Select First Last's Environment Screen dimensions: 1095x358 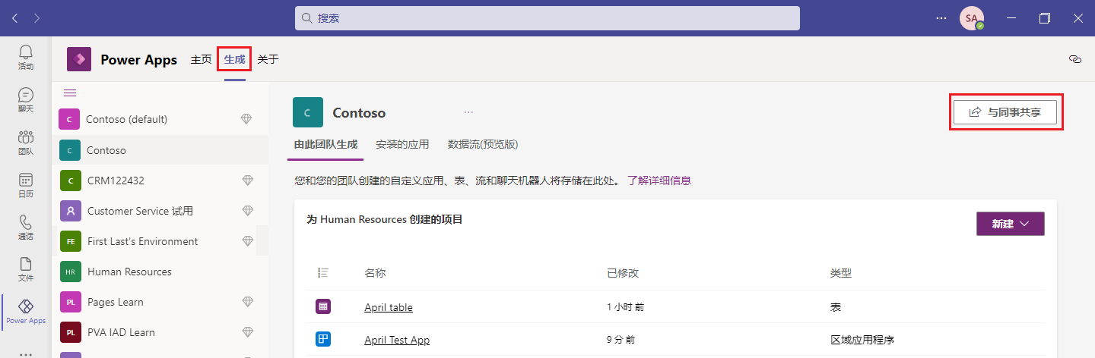pyautogui.click(x=160, y=241)
